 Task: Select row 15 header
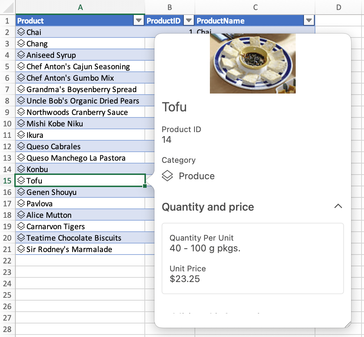(x=8, y=181)
